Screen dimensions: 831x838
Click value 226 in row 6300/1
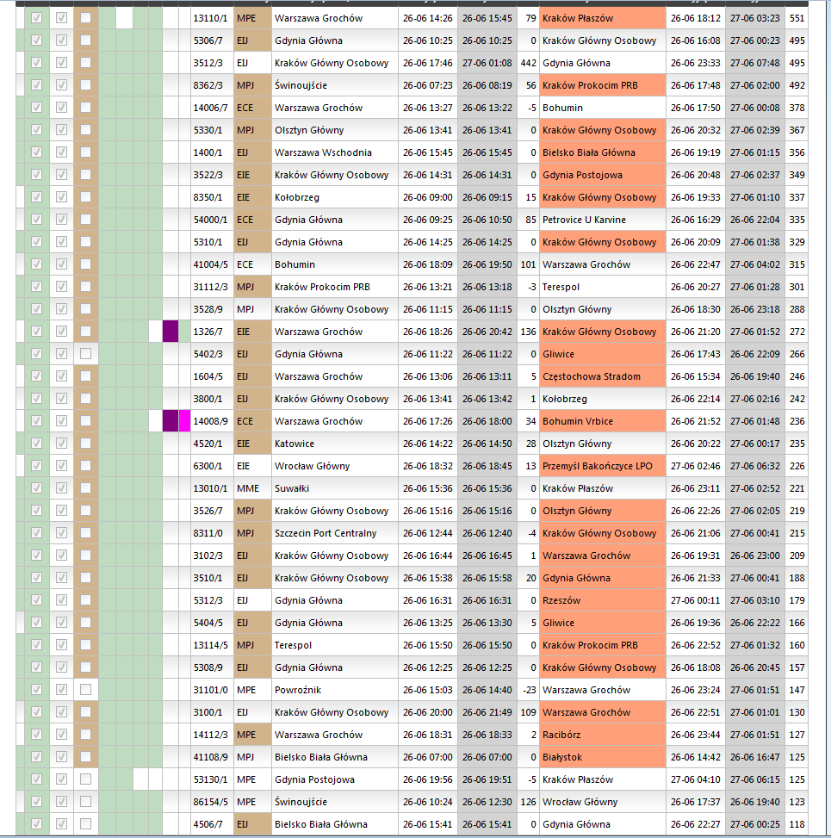[797, 466]
